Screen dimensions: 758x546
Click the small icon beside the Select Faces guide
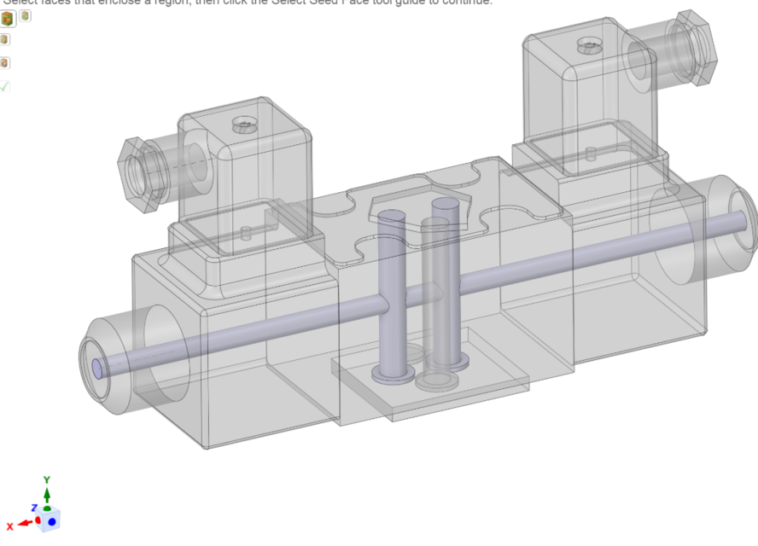tap(26, 18)
